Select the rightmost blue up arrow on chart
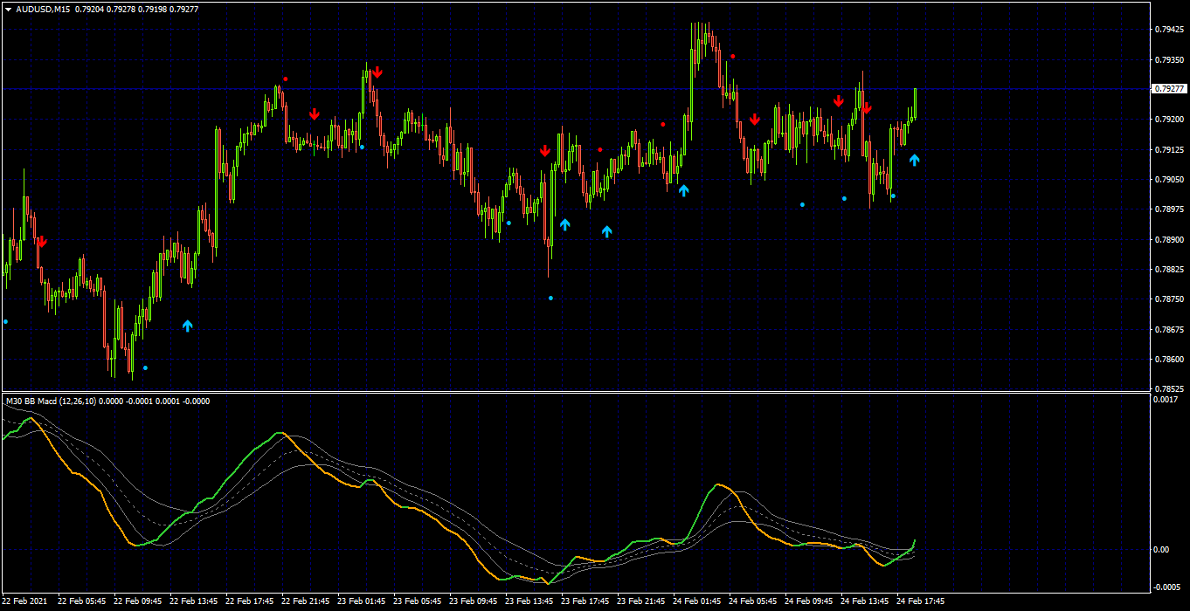 914,160
